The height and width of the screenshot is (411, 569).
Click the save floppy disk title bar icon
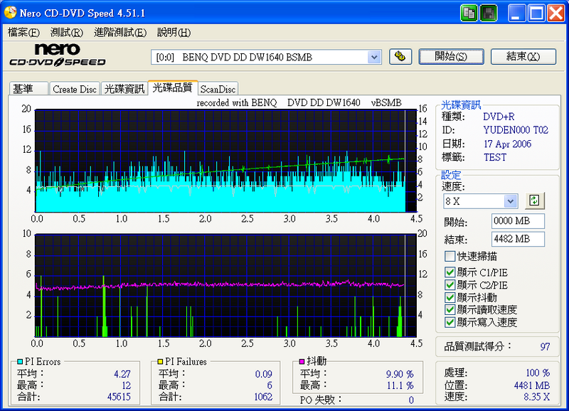[x=489, y=14]
